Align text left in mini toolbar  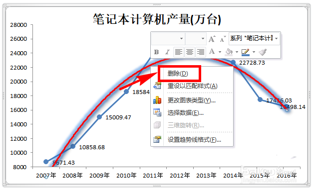pos(179,52)
